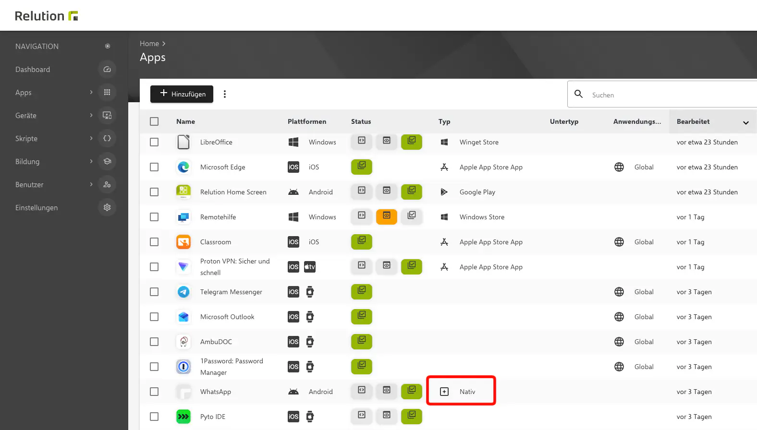The height and width of the screenshot is (430, 757).
Task: Expand the Apps submenu chevron
Action: [x=91, y=92]
